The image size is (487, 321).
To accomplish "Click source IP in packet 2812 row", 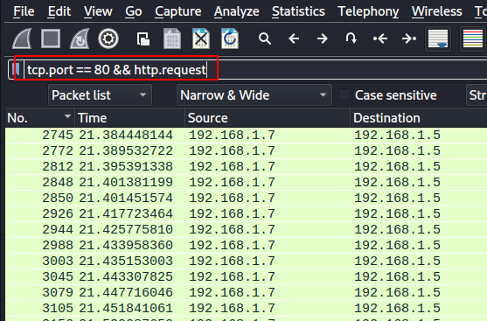I will (x=232, y=166).
